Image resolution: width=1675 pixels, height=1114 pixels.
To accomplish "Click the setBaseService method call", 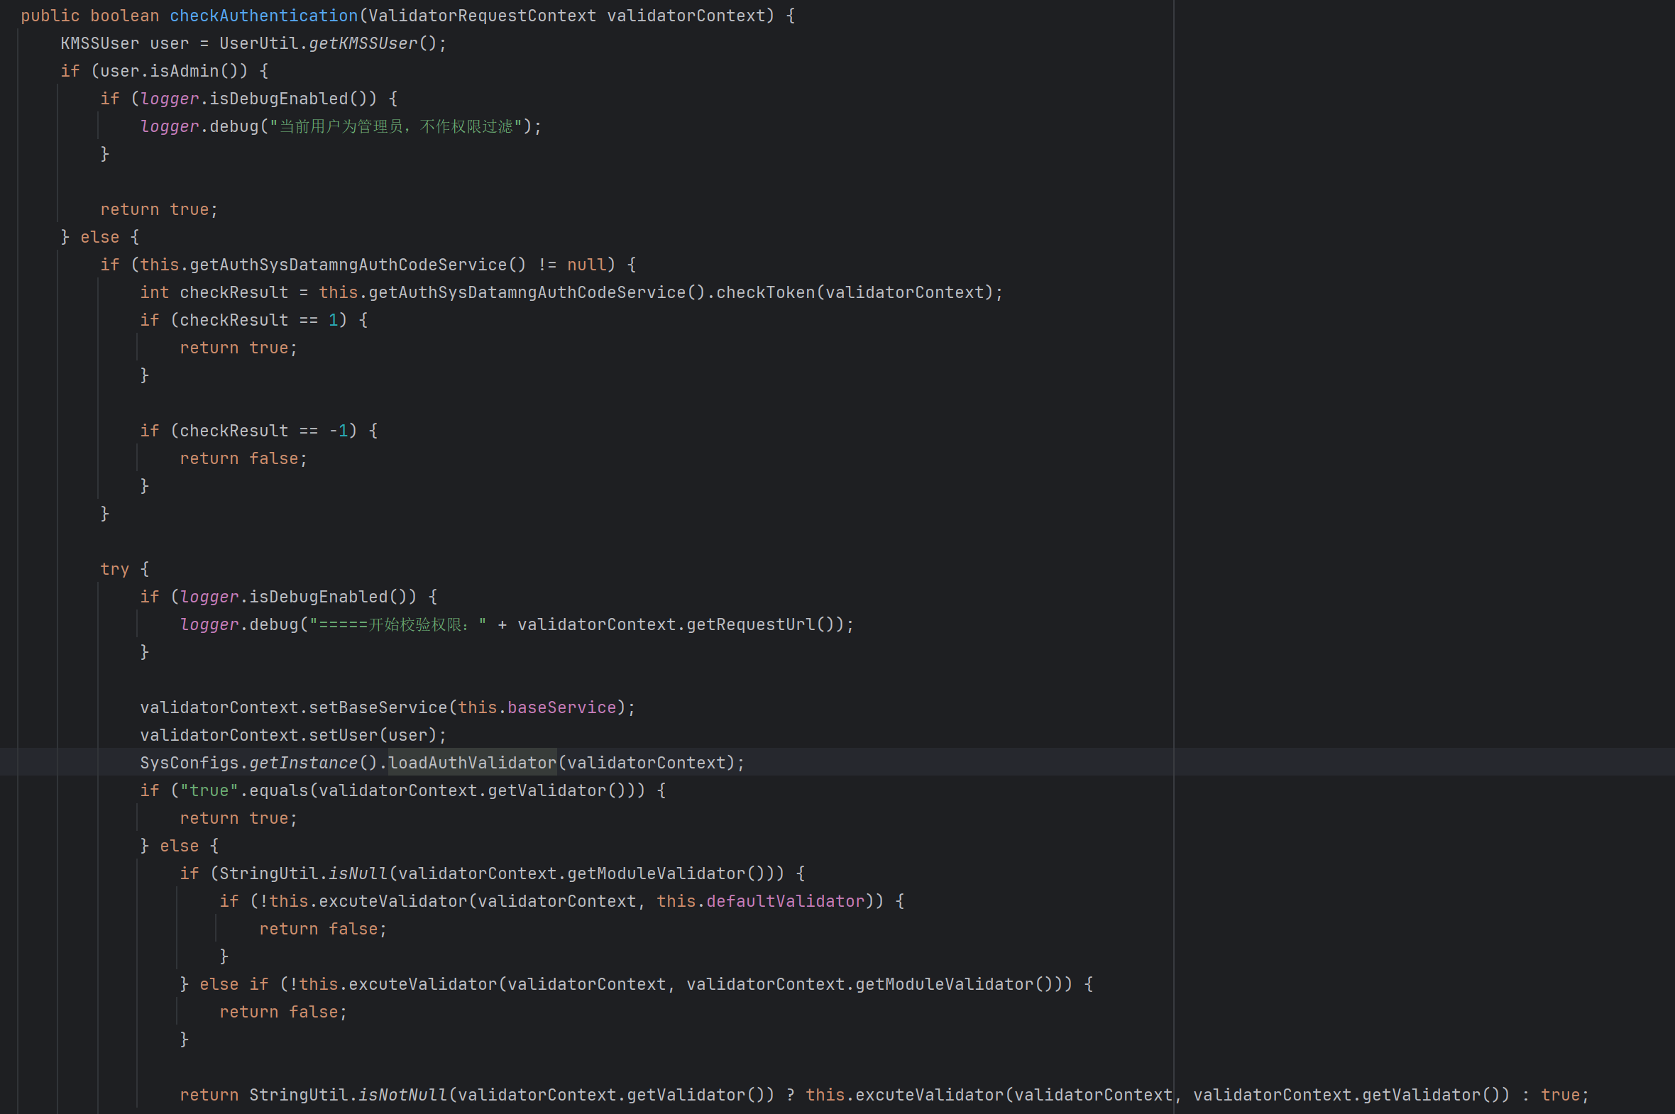I will 378,707.
